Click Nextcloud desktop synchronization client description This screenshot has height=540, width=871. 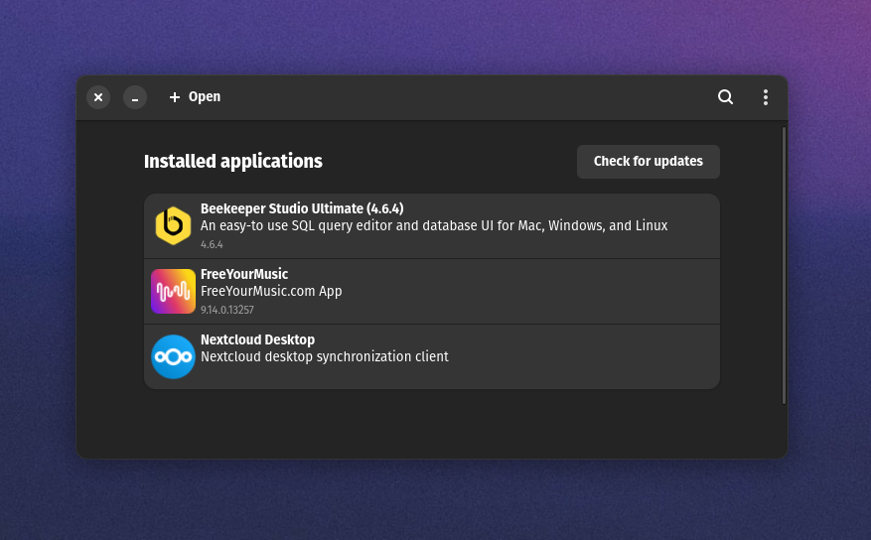pos(325,356)
